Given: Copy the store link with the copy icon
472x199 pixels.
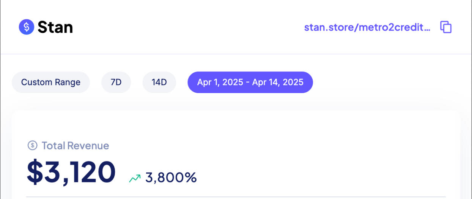Looking at the screenshot, I should [x=446, y=27].
